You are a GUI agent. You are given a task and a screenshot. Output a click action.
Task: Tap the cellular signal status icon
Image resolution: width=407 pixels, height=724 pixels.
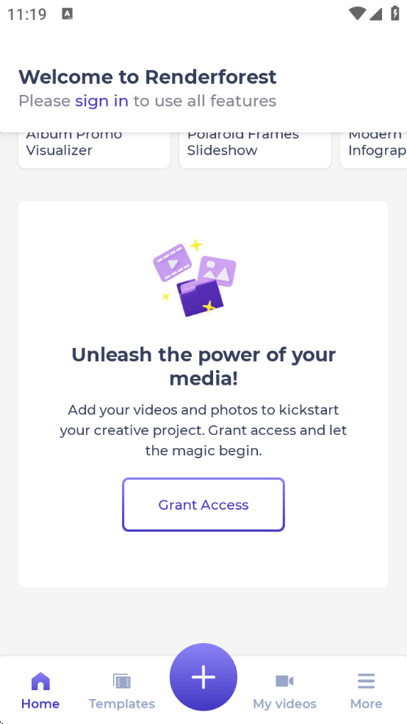click(x=375, y=14)
